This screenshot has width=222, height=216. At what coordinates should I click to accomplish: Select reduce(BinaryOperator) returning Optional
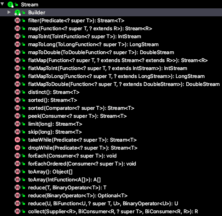pyautogui.click(x=78, y=196)
